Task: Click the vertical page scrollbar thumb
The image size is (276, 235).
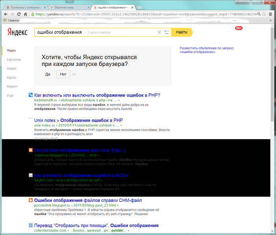Action: coord(272,75)
